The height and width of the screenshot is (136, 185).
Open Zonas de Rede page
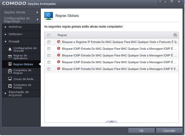tap(21, 79)
